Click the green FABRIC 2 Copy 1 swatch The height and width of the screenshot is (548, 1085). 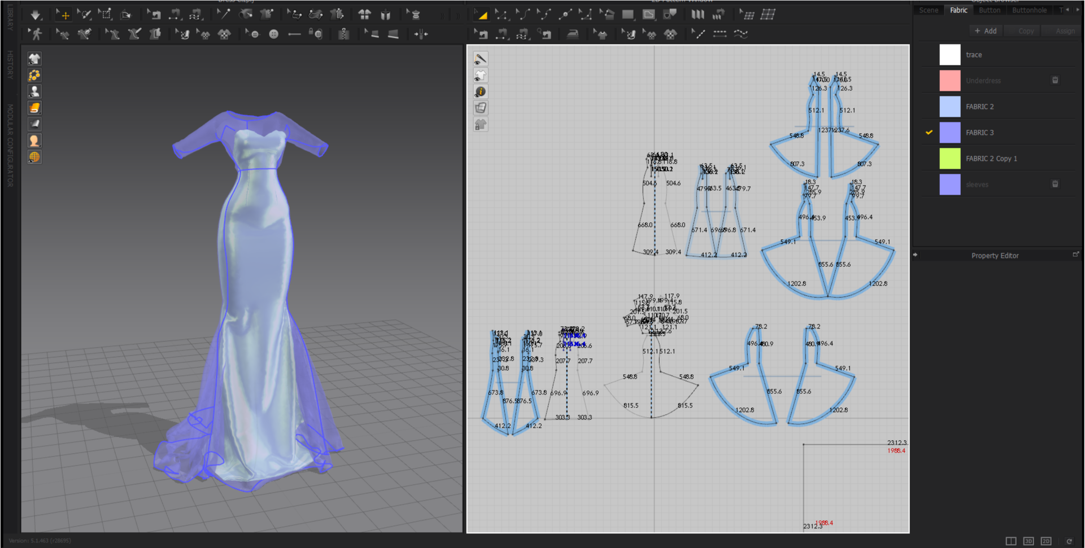coord(950,159)
